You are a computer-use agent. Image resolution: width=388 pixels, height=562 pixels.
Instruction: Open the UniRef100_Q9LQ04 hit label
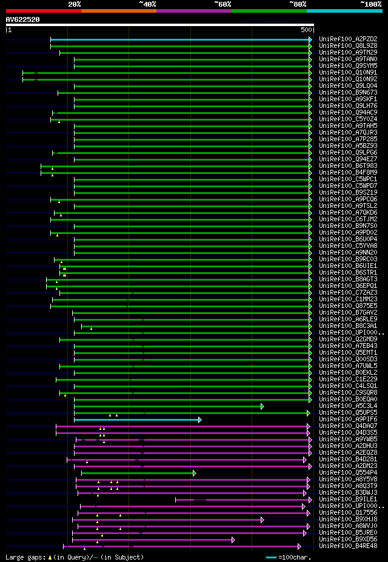pos(348,85)
